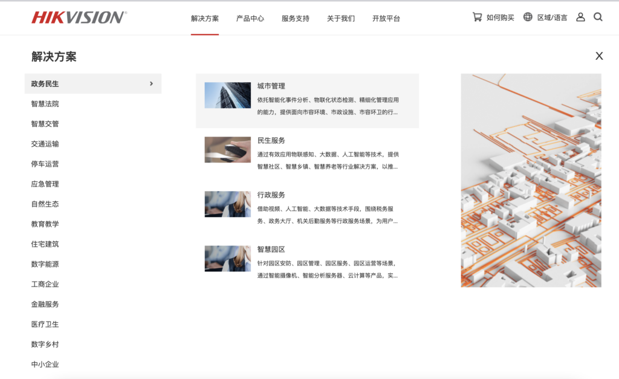The width and height of the screenshot is (619, 379).
Task: Select 工商企业 category
Action: 45,284
